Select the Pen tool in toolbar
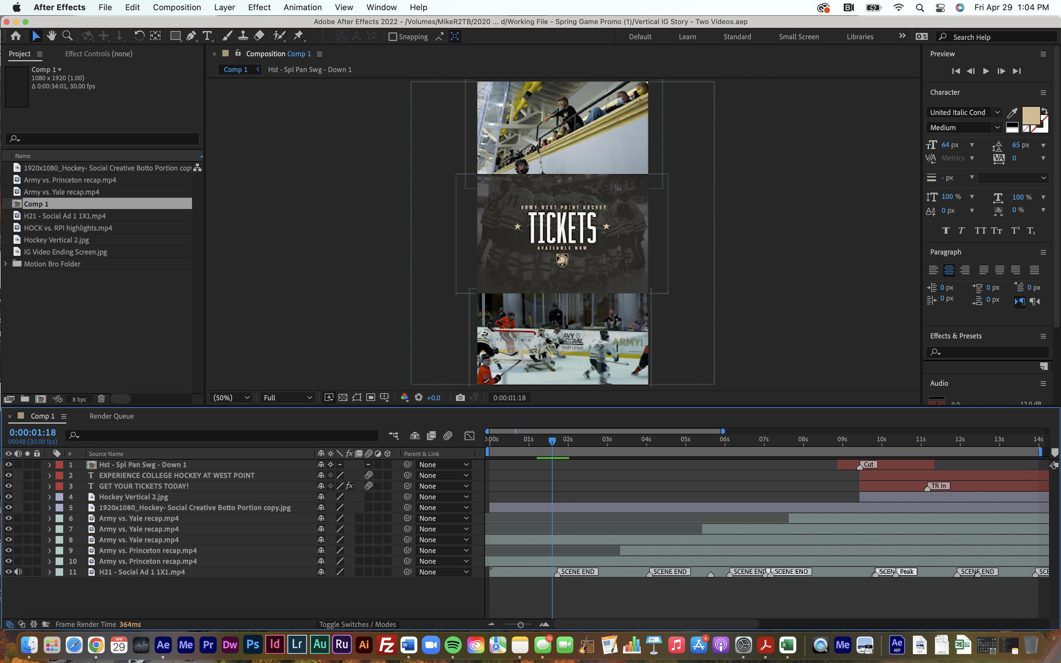This screenshot has width=1061, height=663. click(191, 36)
